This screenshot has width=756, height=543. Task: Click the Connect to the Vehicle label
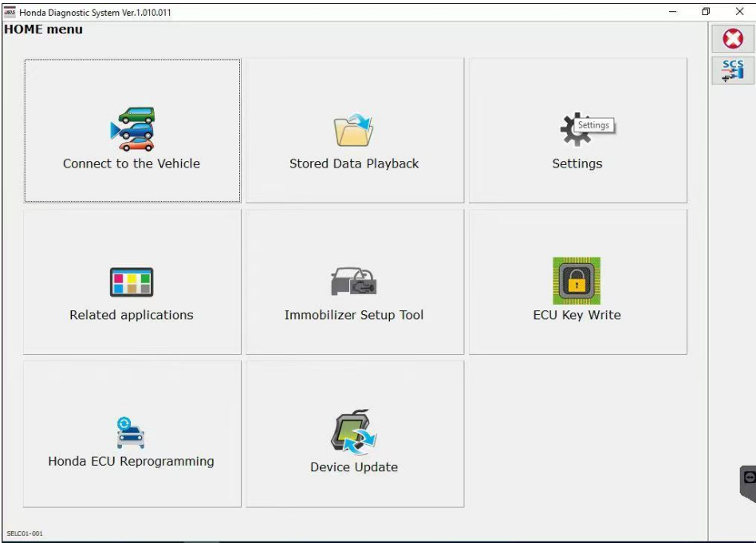(132, 163)
